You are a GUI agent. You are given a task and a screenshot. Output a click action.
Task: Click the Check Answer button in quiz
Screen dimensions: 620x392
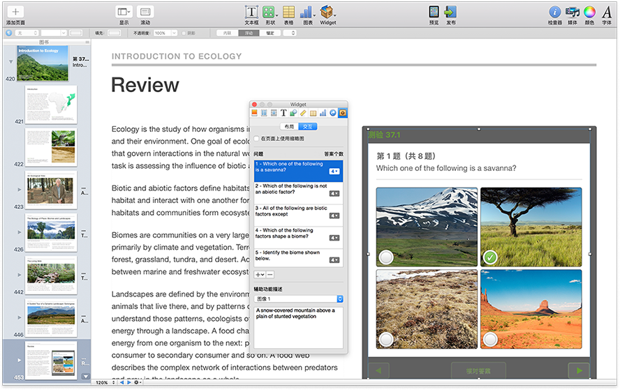coord(478,370)
